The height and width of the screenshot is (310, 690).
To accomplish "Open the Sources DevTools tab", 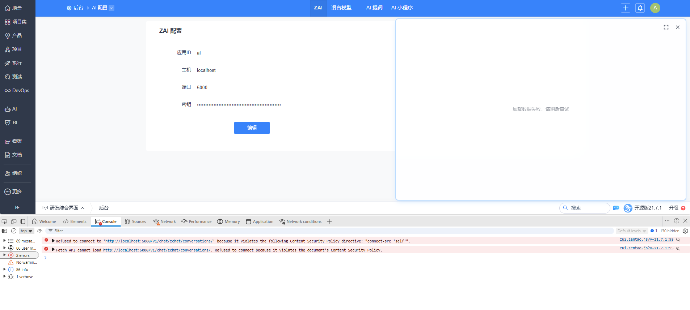I will [135, 221].
